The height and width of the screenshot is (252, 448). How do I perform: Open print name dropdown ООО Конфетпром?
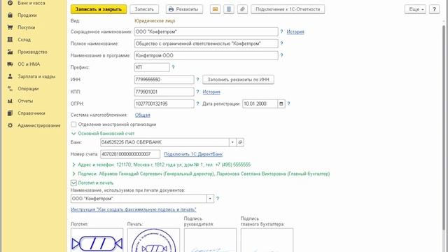[x=210, y=199]
